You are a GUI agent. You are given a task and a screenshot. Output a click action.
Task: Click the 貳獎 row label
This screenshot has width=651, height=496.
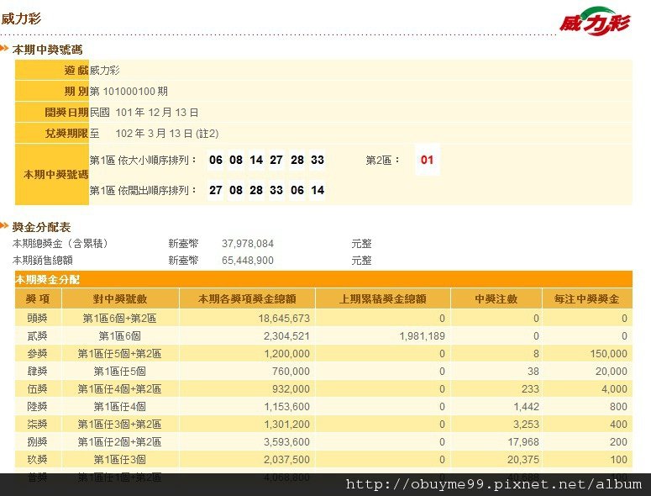click(x=37, y=336)
